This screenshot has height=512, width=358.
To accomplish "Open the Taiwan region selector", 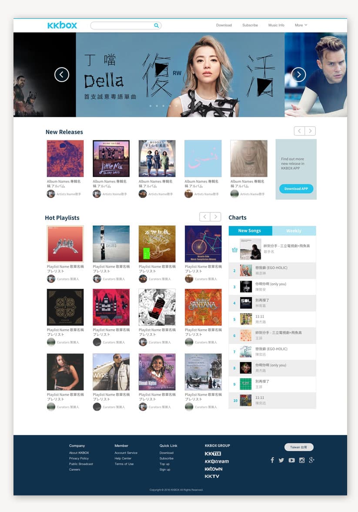I will [299, 447].
